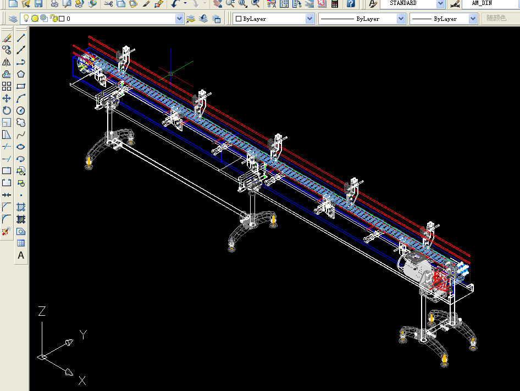Open Plot Preview from the toolbar
Screen dimensions: 520x391
point(67,3)
